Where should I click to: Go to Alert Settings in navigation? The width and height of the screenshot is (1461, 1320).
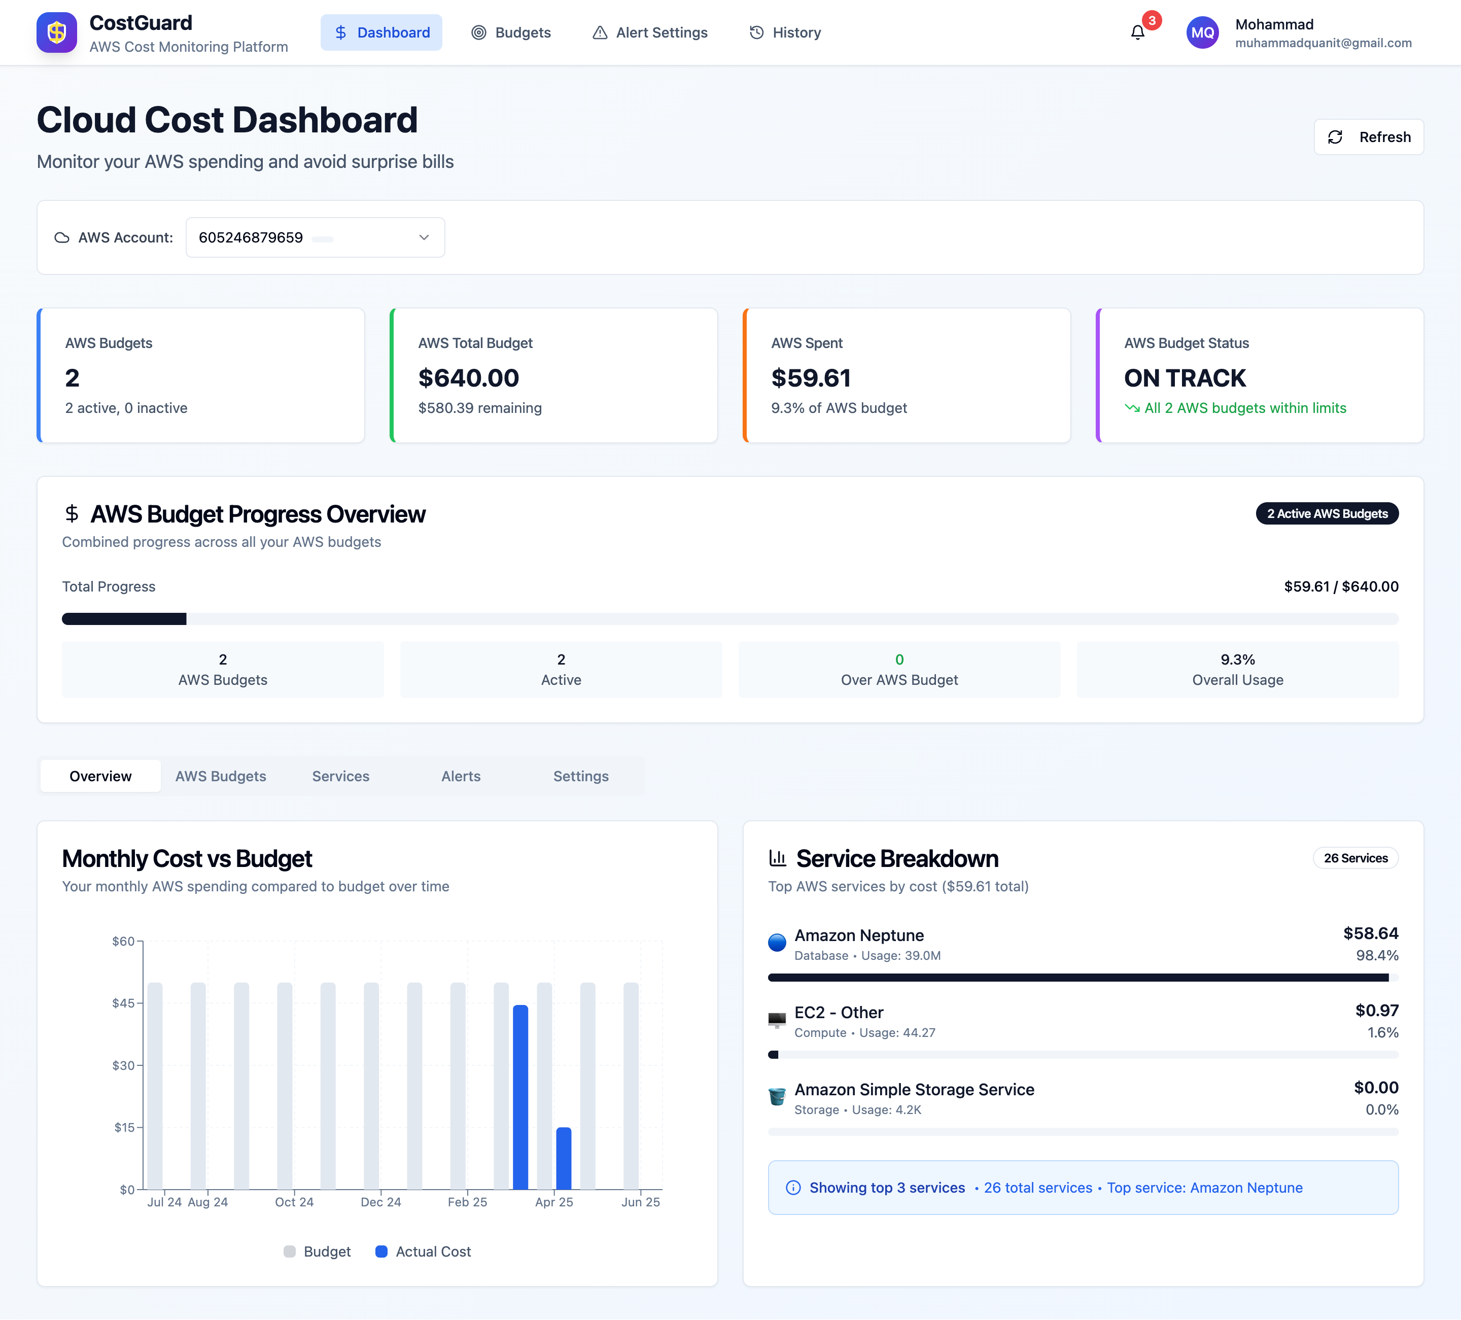pos(649,32)
